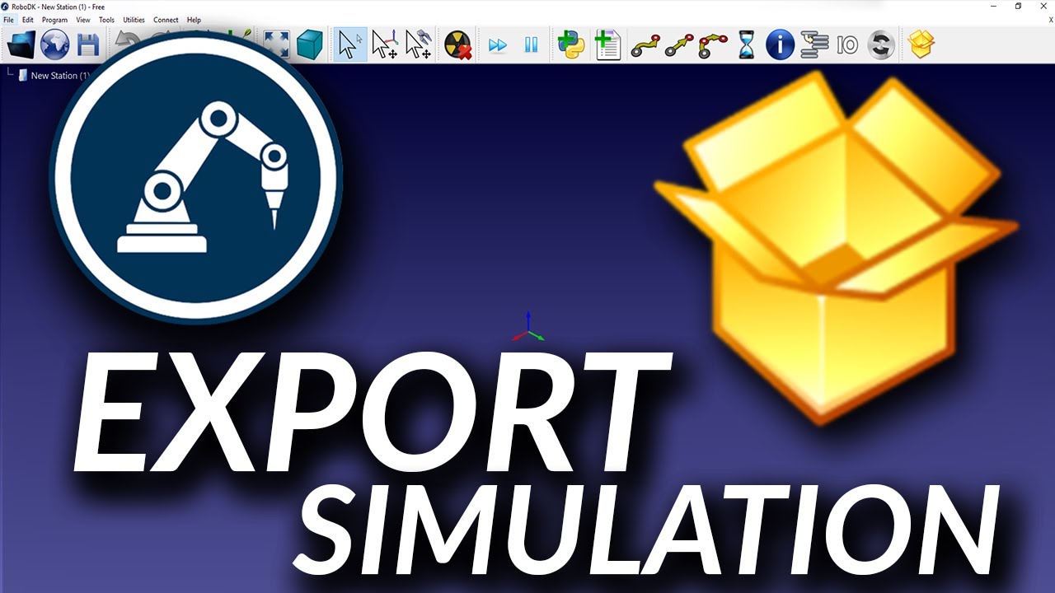Open a file with the folder icon
Image resolution: width=1055 pixels, height=593 pixels.
[x=21, y=44]
